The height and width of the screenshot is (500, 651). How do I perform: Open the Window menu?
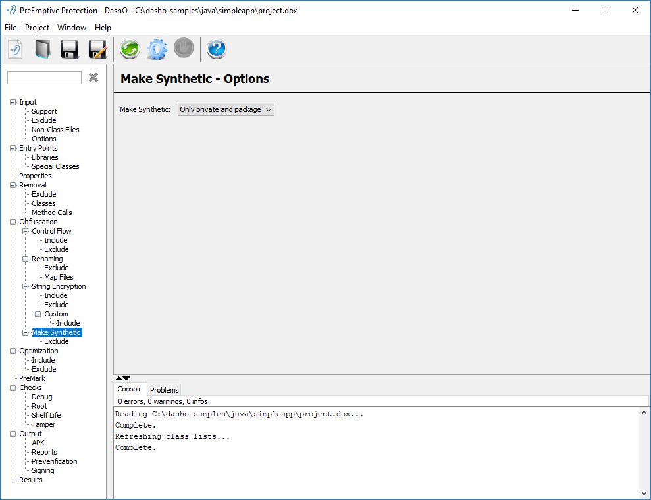(x=71, y=28)
